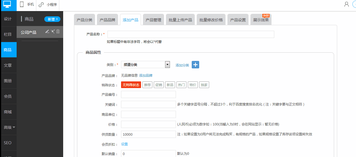Edit 公司产品 with the pencil icon

47,32
